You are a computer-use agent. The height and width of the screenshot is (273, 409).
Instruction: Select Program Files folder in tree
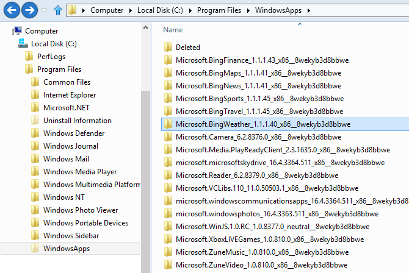tap(59, 69)
